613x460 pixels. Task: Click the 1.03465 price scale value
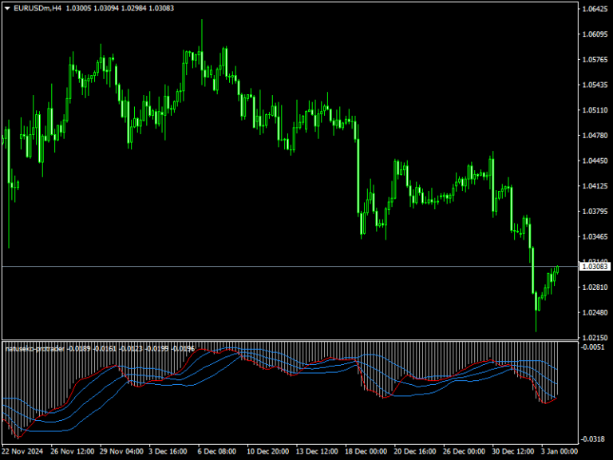coord(595,236)
